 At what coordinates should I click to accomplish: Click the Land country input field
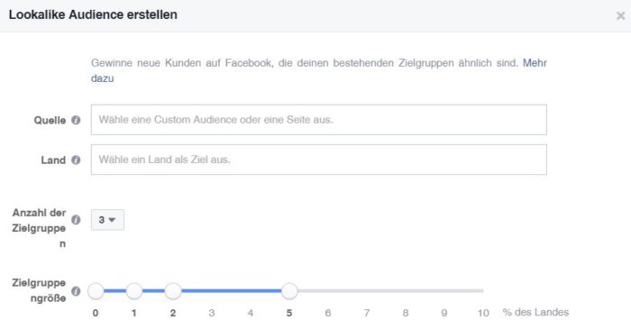click(319, 160)
